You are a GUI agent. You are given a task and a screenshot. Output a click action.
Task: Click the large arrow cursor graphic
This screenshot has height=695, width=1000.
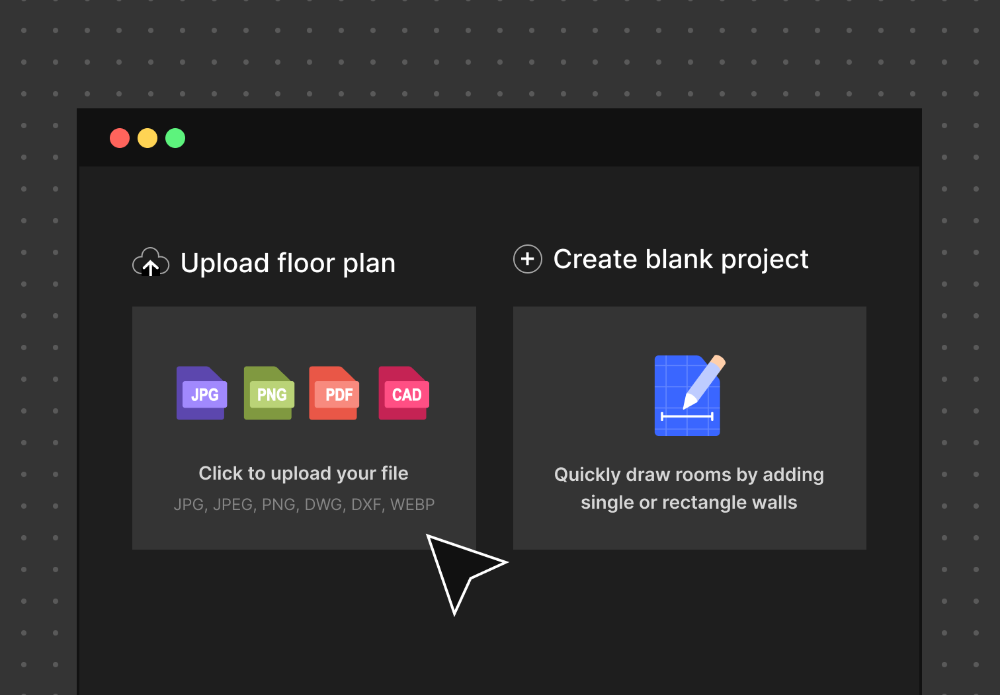456,568
